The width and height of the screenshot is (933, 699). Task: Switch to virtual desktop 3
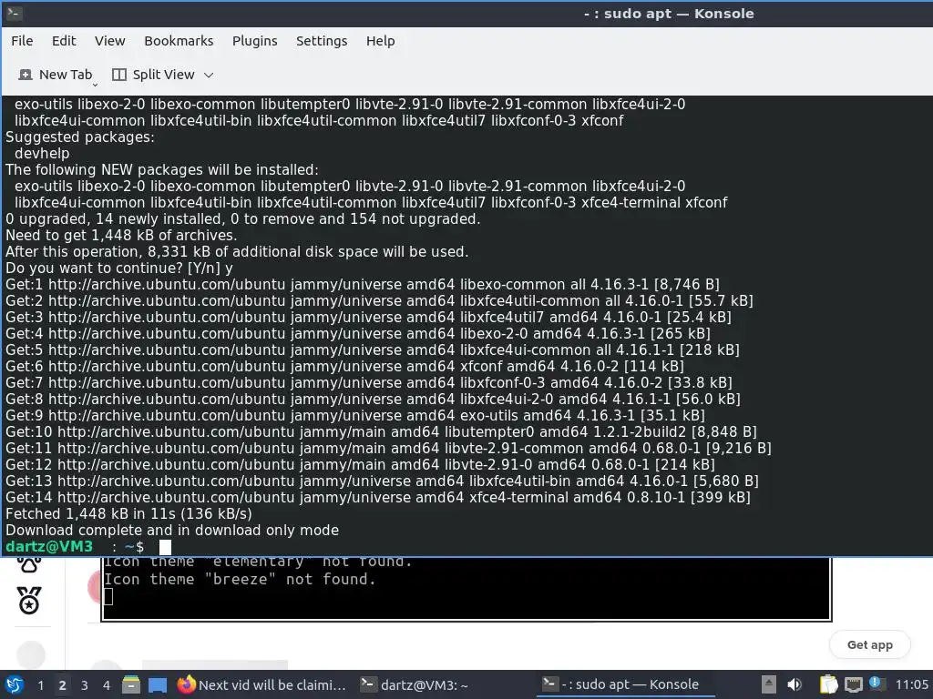84,685
